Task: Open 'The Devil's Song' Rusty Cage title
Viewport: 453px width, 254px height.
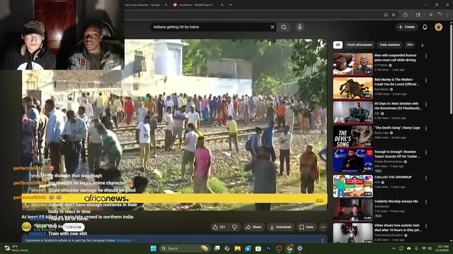Action: pyautogui.click(x=397, y=128)
